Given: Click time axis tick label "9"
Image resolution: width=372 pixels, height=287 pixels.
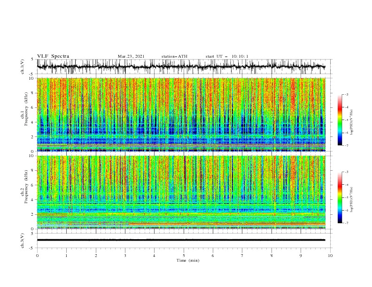Looking at the screenshot, I should click(301, 256).
